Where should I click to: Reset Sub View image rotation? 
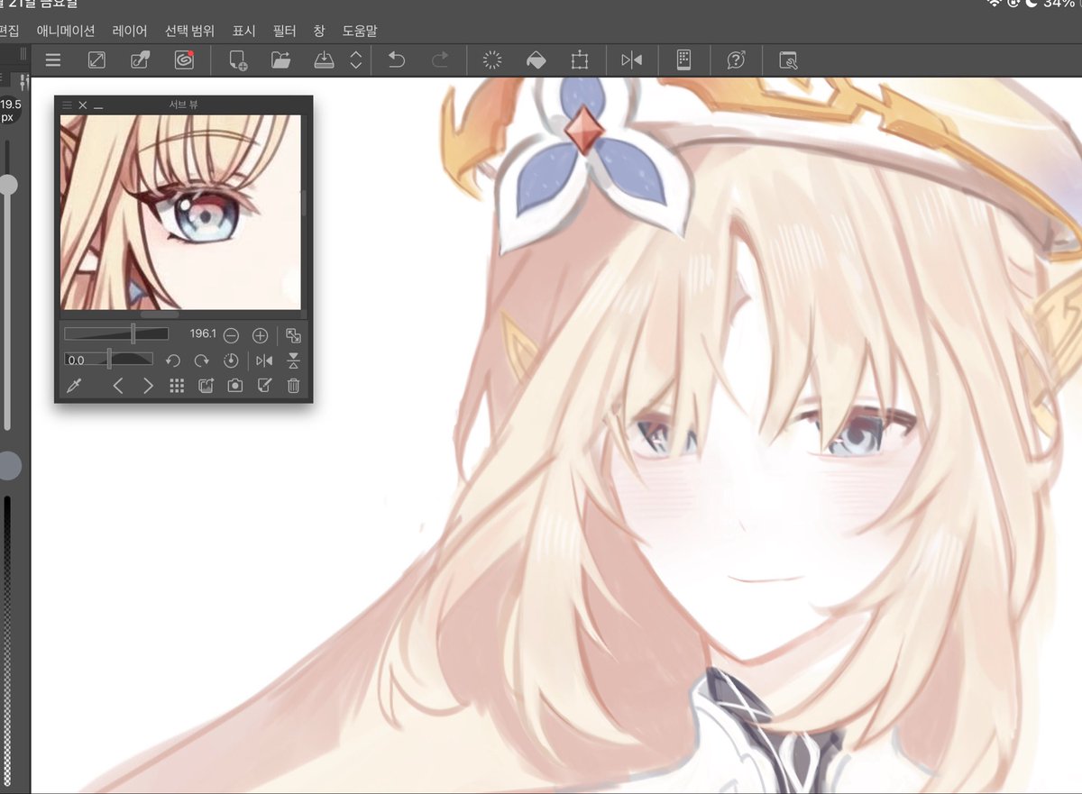[x=231, y=360]
